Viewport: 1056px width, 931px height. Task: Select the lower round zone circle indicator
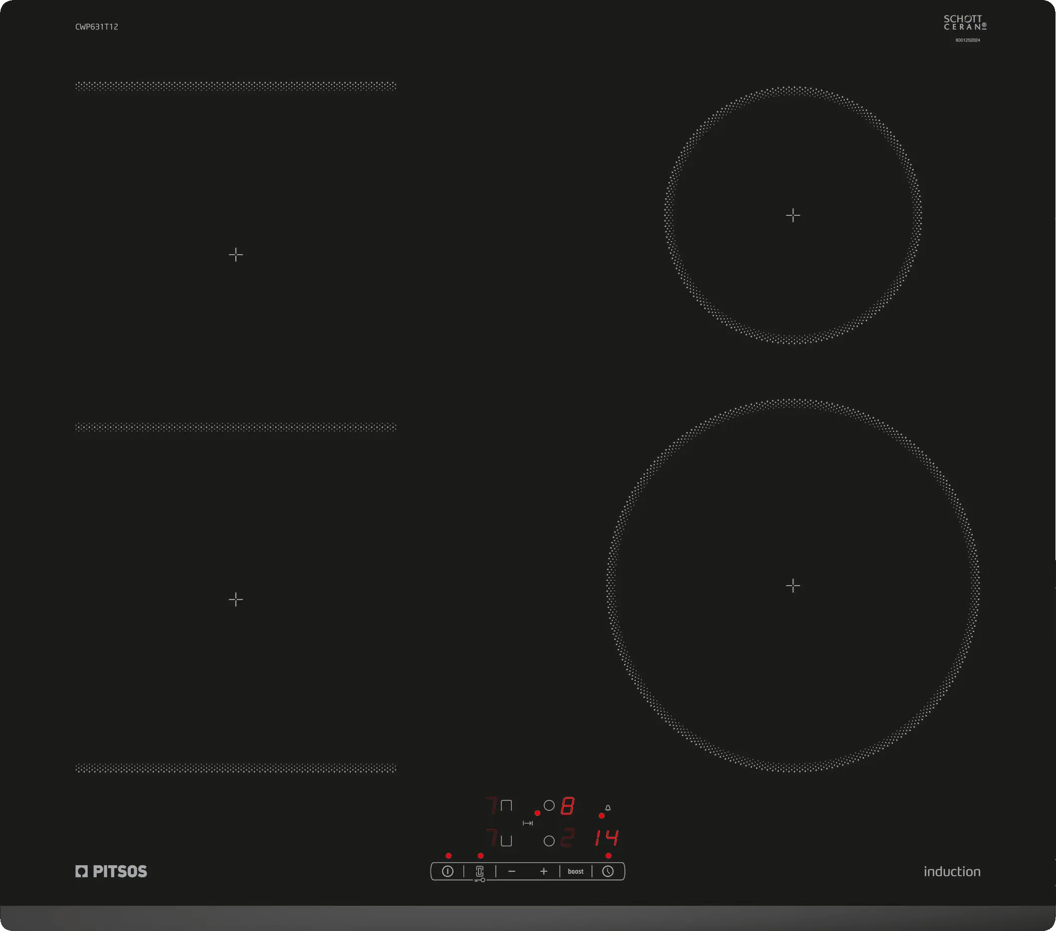(549, 841)
